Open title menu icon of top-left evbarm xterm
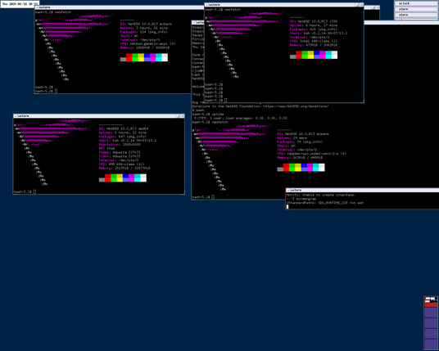 37,7
